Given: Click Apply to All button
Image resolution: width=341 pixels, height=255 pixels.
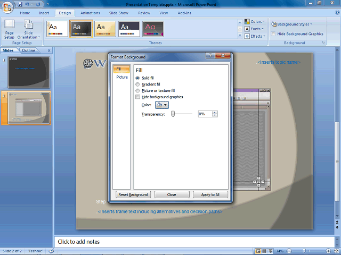Looking at the screenshot, I should pos(210,194).
